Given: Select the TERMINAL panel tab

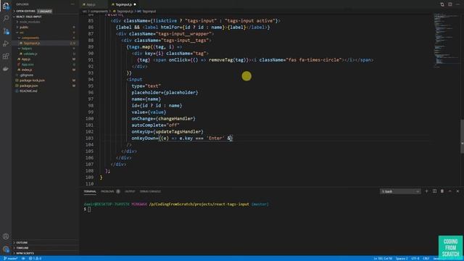Looking at the screenshot, I should click(90, 191).
